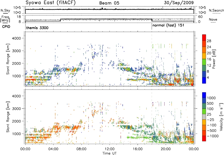Select the 'Beam 05' header label

[109, 3]
